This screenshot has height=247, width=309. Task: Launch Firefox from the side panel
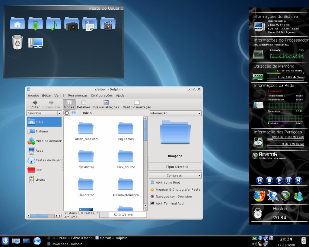(259, 196)
